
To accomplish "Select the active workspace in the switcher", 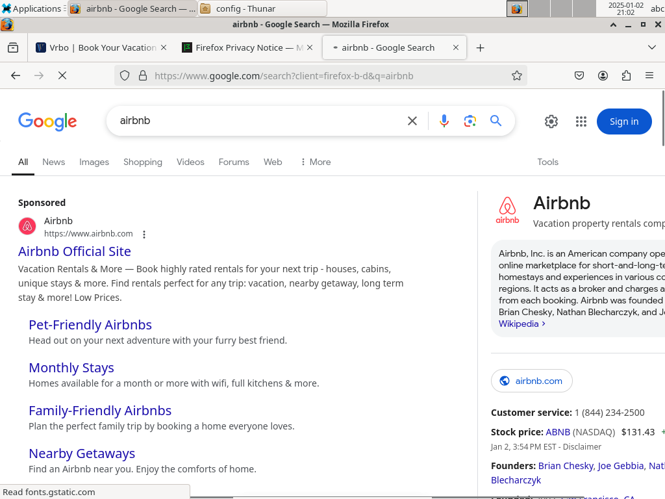I will click(517, 8).
